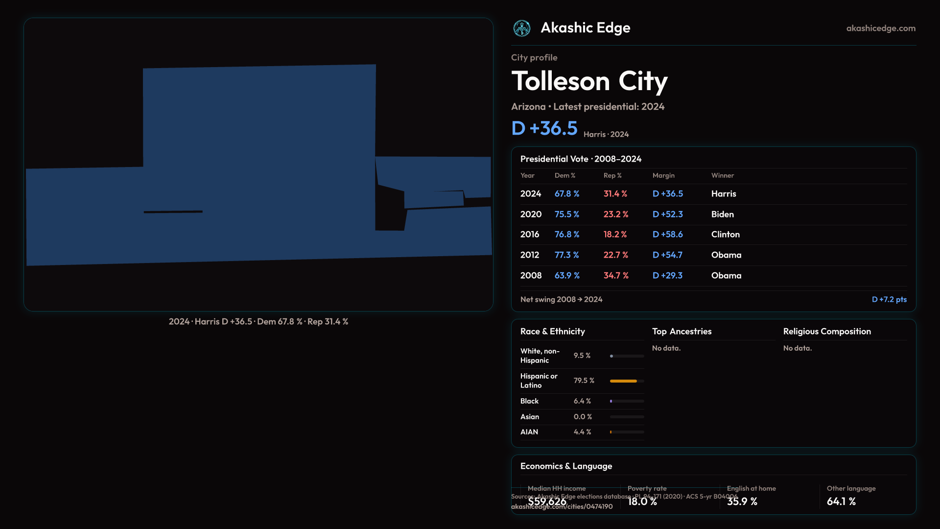Click the Tolleson City title heading
Screen dimensions: 940x529
[x=589, y=81]
